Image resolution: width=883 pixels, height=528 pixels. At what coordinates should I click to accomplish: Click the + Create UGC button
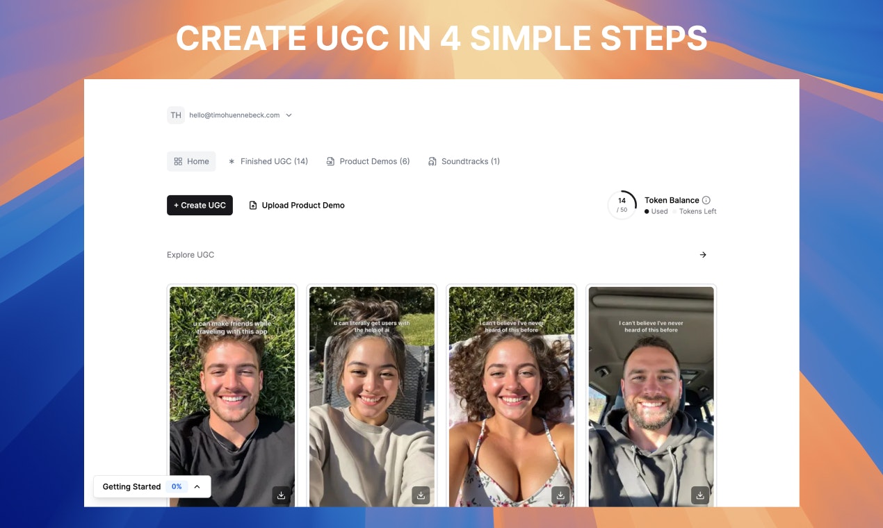[200, 205]
